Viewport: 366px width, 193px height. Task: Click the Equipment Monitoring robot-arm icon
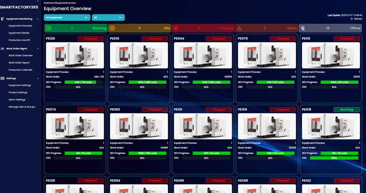pos(3,19)
